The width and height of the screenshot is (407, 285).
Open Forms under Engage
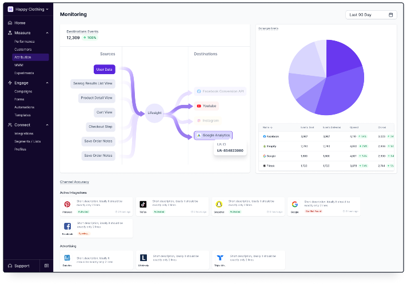tap(19, 99)
